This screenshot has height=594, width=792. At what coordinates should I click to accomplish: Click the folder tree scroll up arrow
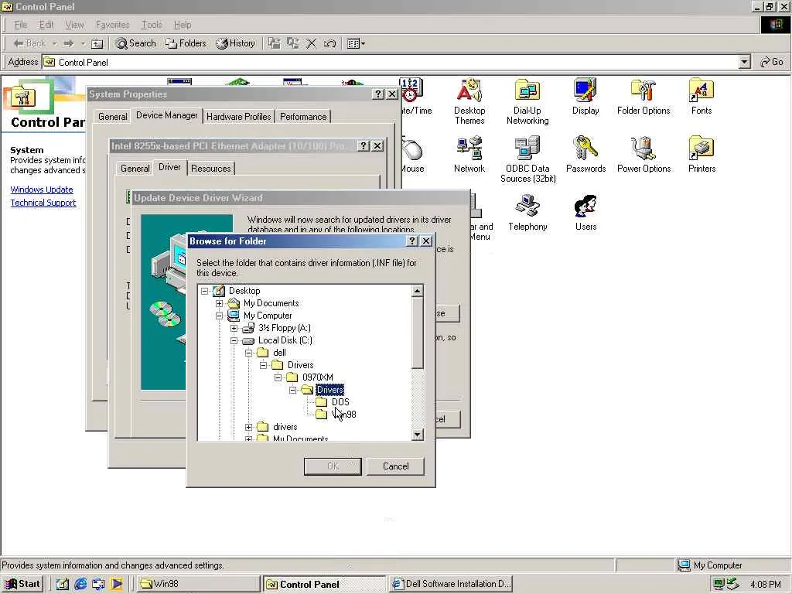pos(417,291)
